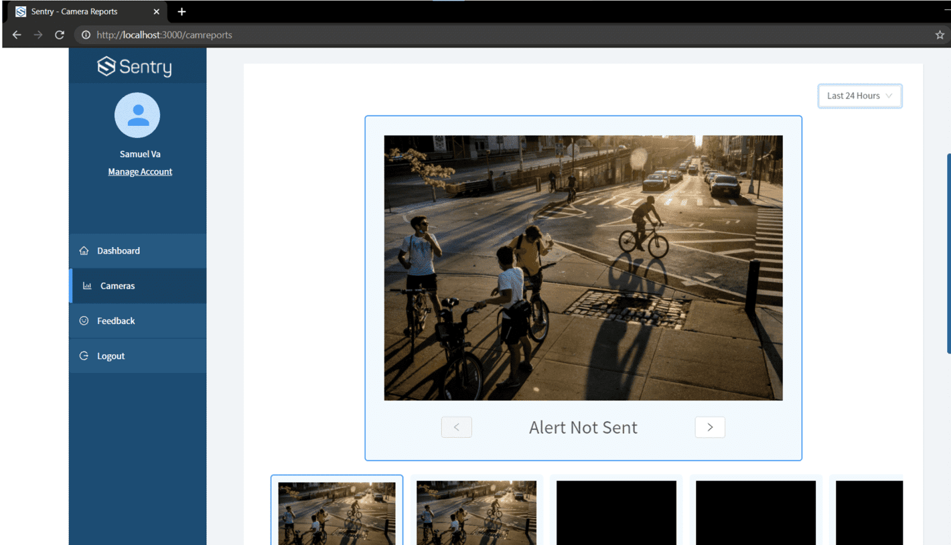951x545 pixels.
Task: Open the Last 24 Hours dropdown
Action: point(859,96)
